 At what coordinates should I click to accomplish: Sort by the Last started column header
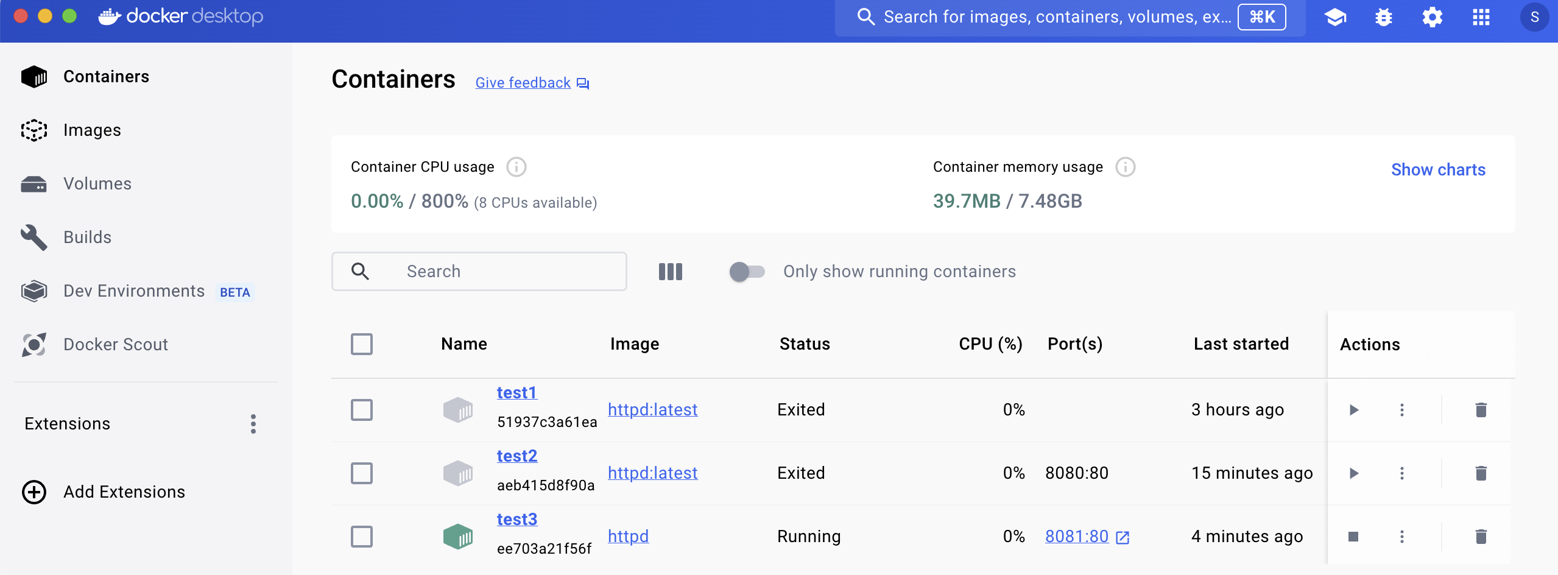1241,344
